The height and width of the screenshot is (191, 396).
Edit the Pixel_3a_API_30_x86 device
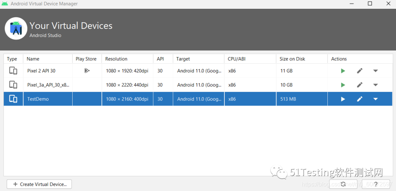pyautogui.click(x=360, y=85)
